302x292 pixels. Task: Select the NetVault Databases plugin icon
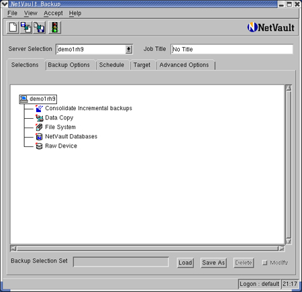point(39,136)
